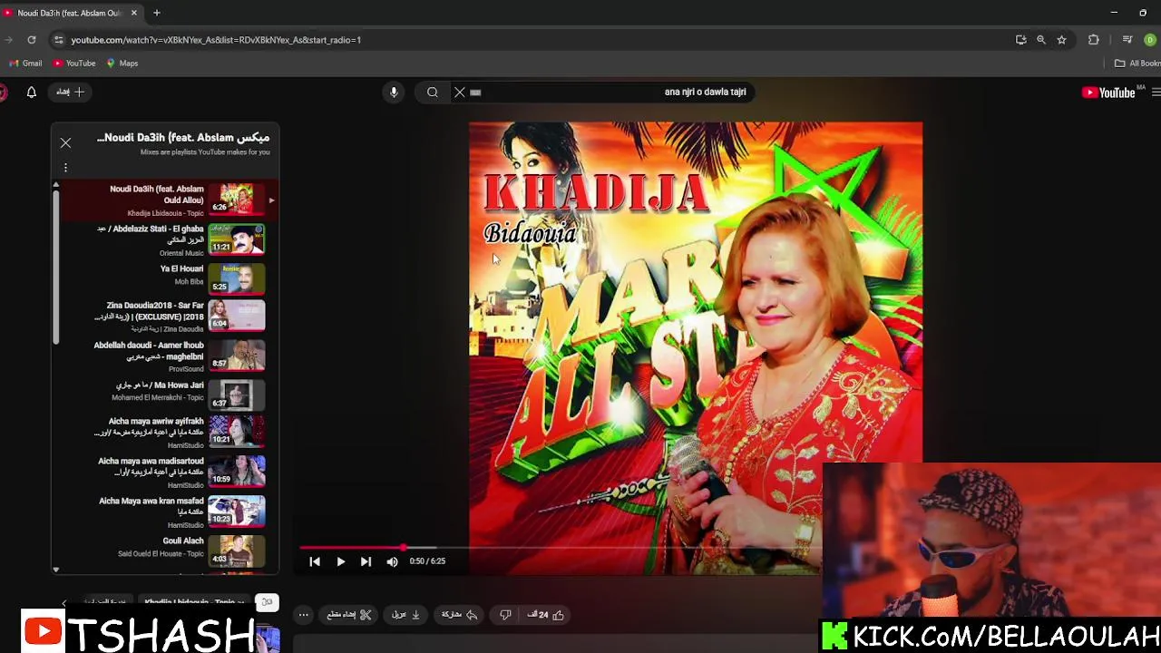Click chips row previous arrow
This screenshot has height=653, width=1161.
(63, 603)
